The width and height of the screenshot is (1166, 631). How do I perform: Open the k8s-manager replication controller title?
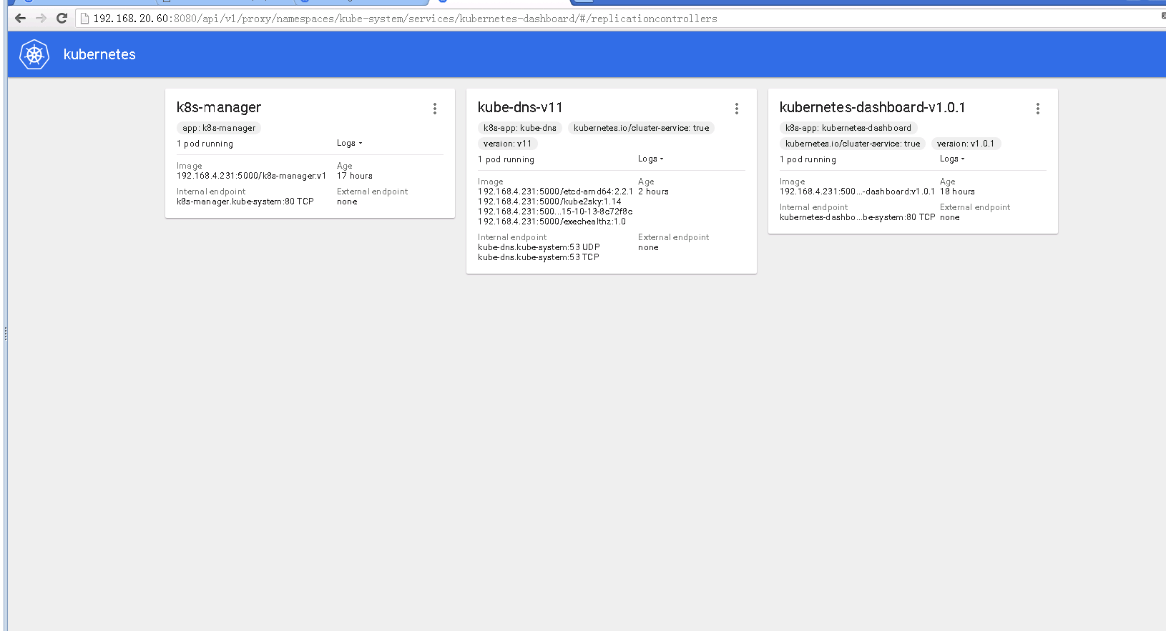pos(219,107)
